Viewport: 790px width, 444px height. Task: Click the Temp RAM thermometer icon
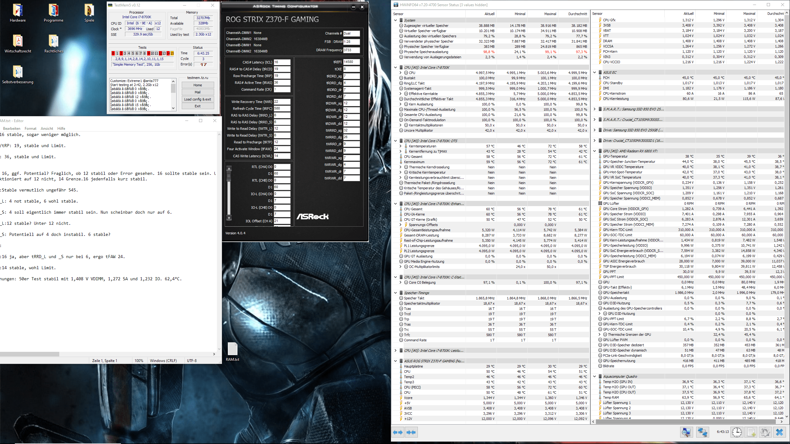point(600,397)
